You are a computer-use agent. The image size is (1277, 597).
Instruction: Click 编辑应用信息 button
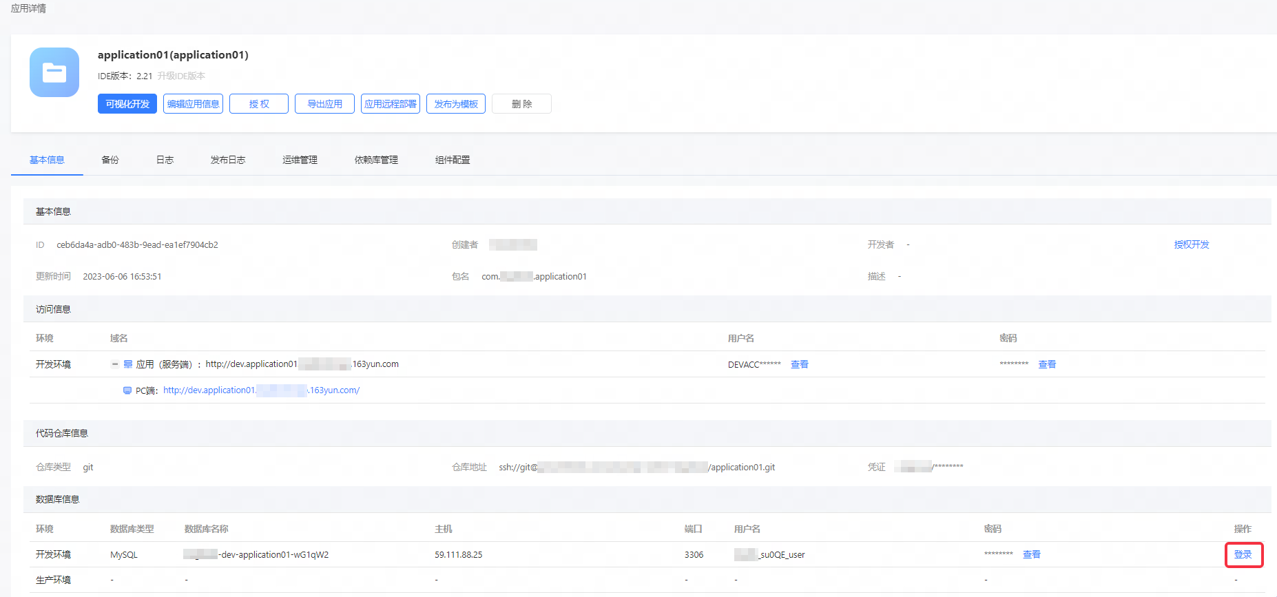(193, 104)
